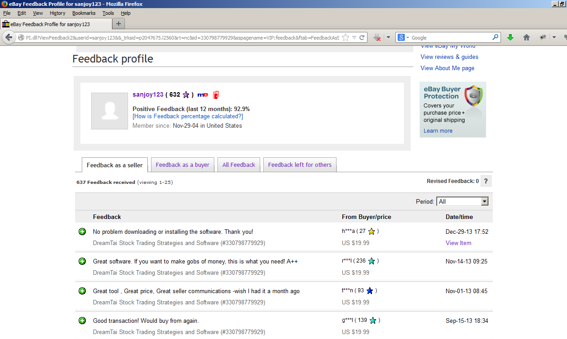Click the 'Sep-15-13 18:34' date text

(x=467, y=321)
